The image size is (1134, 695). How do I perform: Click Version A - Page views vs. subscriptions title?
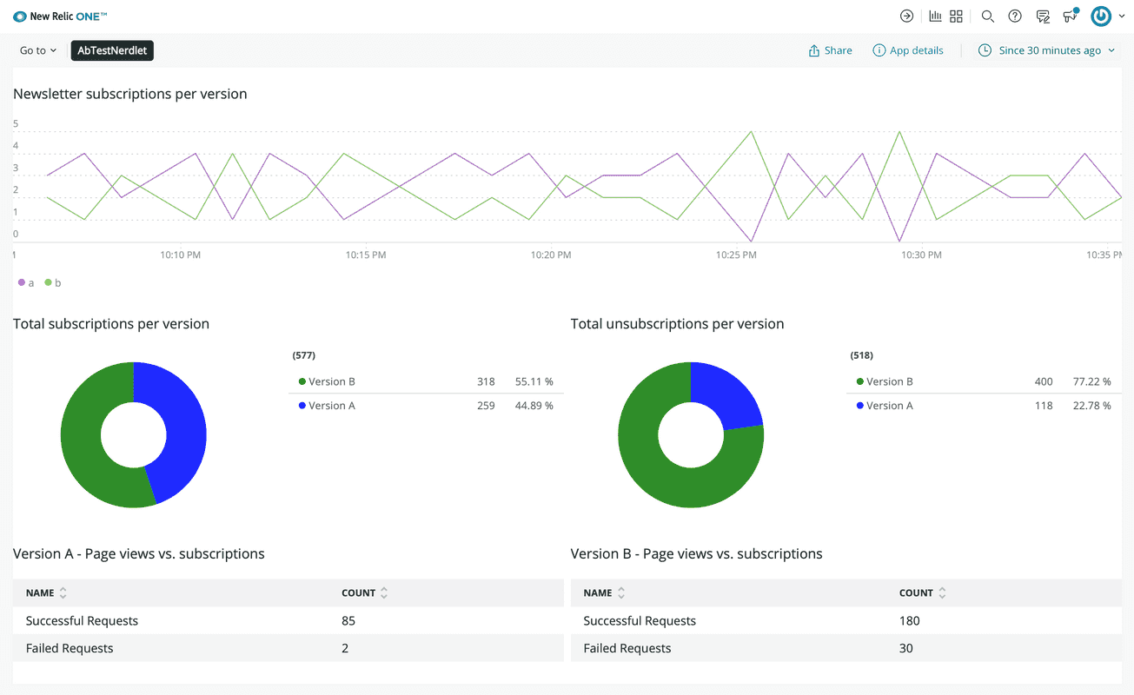point(139,553)
